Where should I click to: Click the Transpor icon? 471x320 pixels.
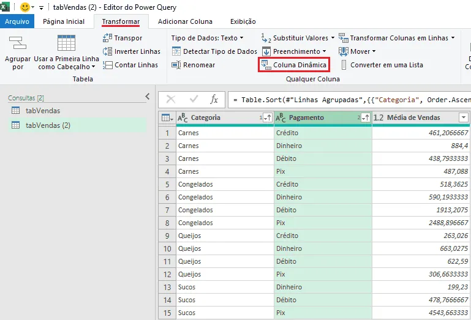pyautogui.click(x=107, y=38)
